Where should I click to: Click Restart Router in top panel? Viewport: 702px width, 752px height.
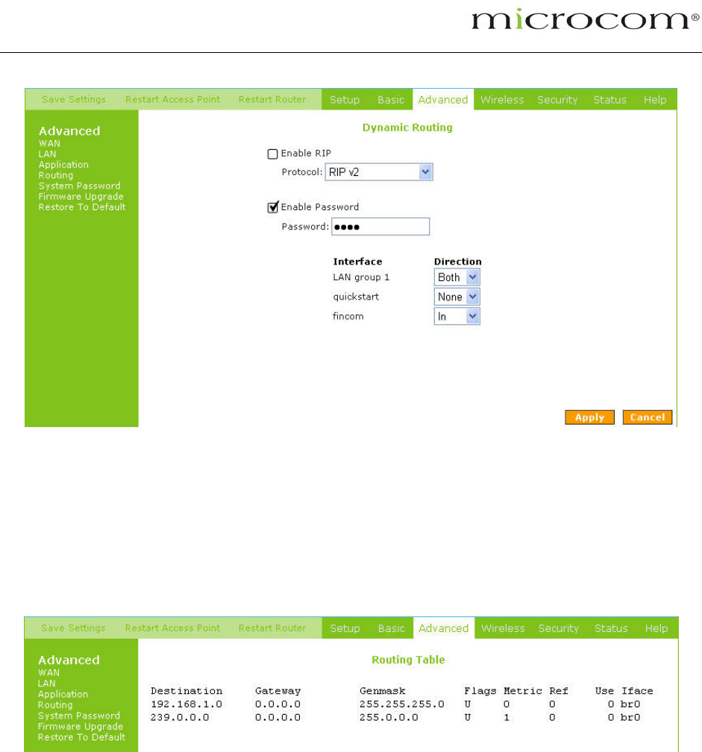[x=272, y=100]
